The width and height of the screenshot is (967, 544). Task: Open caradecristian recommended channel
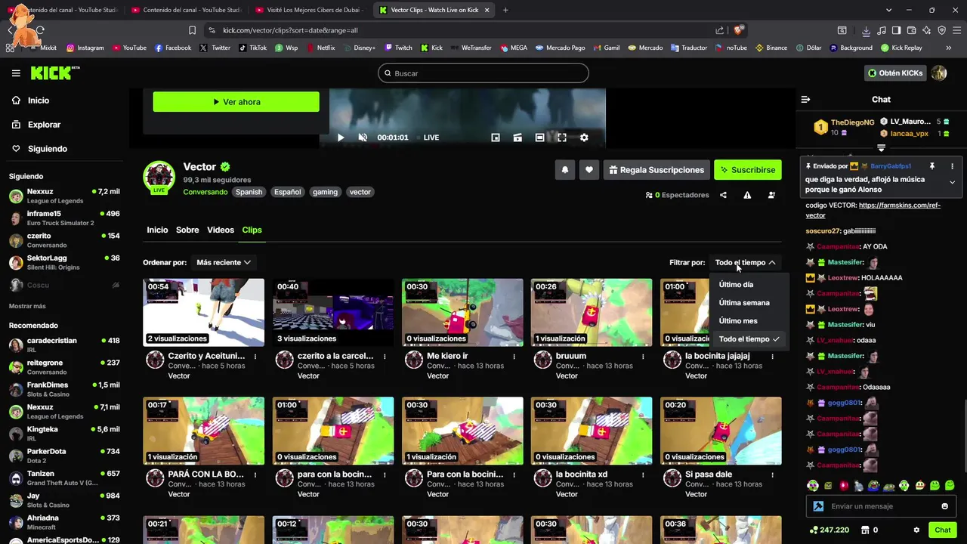(64, 345)
